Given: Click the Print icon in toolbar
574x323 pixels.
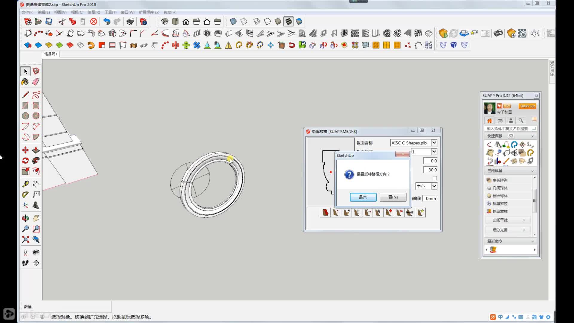Looking at the screenshot, I should (x=130, y=22).
